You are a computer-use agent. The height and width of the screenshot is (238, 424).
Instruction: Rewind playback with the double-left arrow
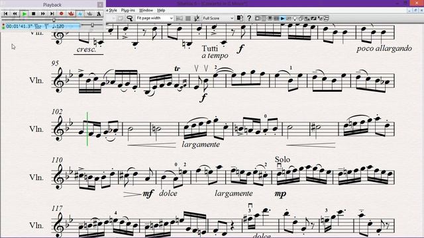tap(15, 13)
